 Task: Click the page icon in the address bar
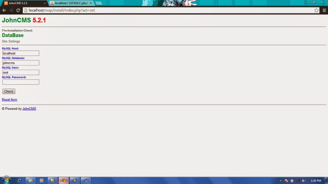click(26, 10)
